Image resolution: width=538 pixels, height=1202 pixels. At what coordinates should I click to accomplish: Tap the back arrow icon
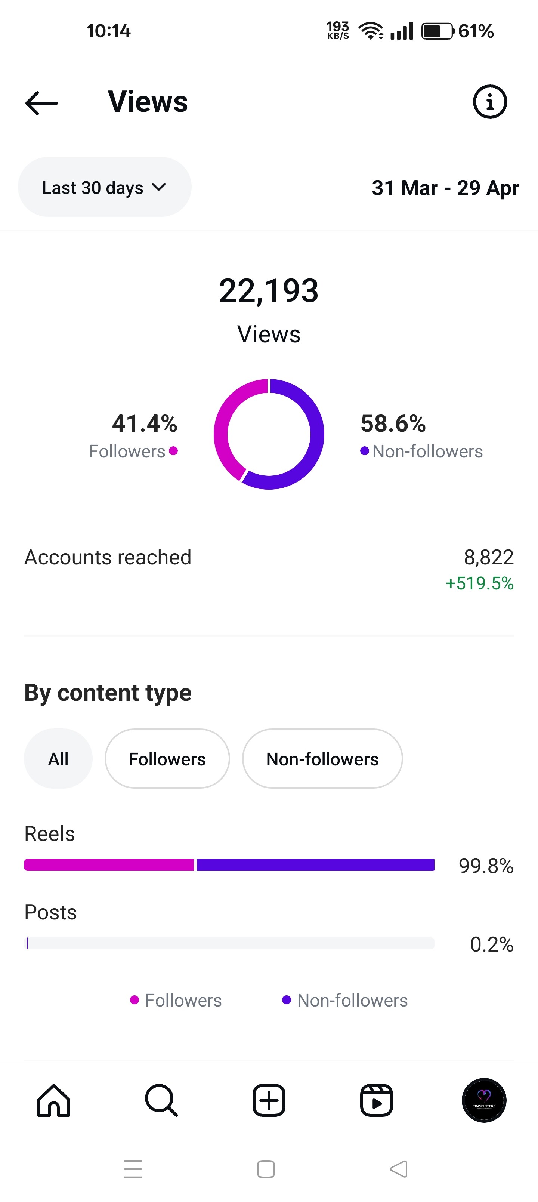tap(41, 103)
